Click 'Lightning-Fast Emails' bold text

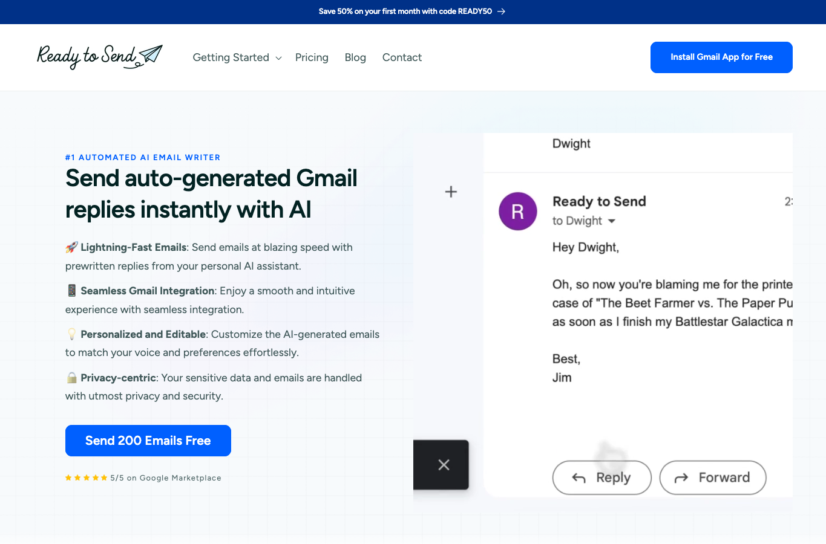(133, 247)
